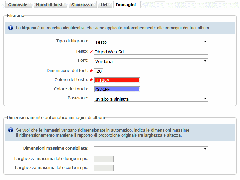Click the Immagini tab
This screenshot has width=240, height=180.
pyautogui.click(x=126, y=5)
